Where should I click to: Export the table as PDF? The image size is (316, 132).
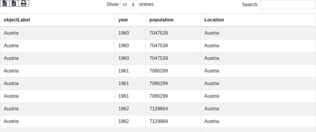point(14,3)
